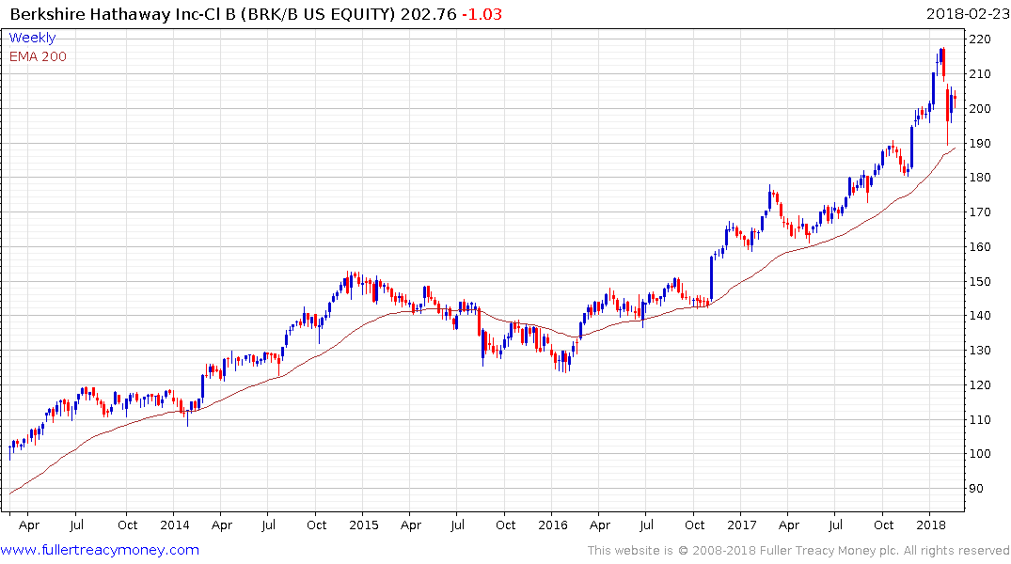Click the 220 price axis label

point(979,39)
